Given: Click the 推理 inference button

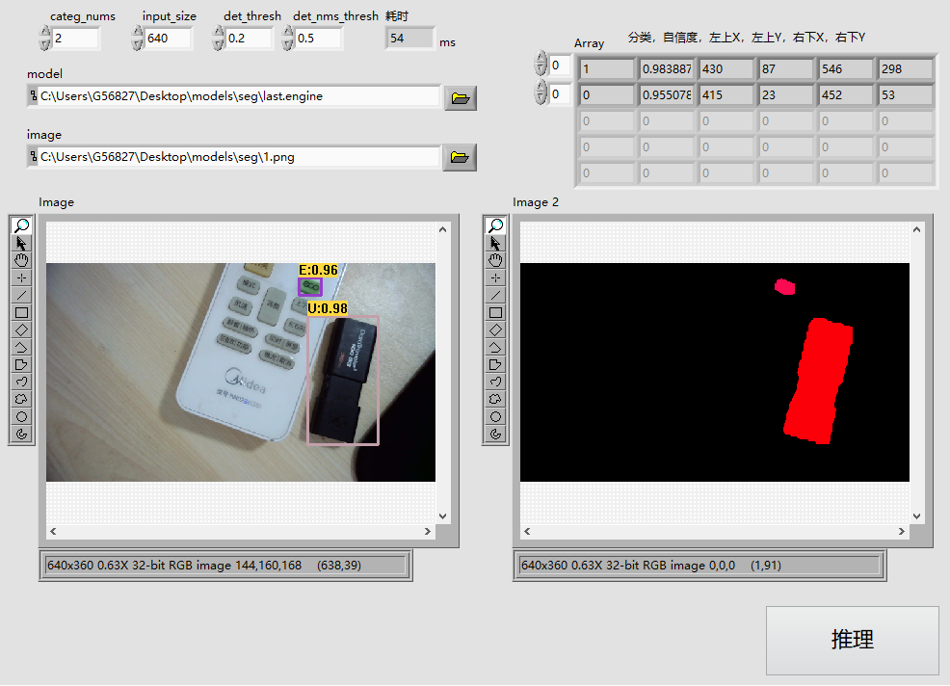Looking at the screenshot, I should click(853, 640).
